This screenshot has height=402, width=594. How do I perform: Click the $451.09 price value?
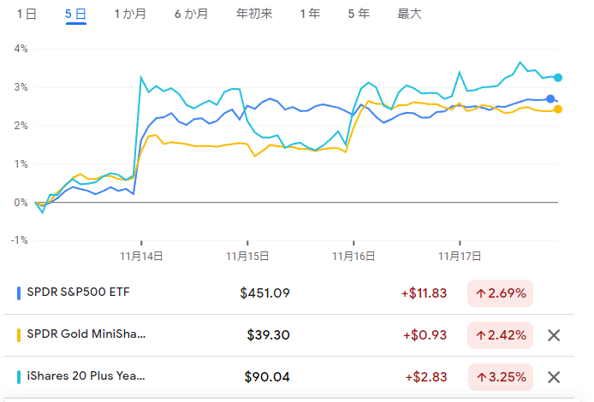(264, 293)
